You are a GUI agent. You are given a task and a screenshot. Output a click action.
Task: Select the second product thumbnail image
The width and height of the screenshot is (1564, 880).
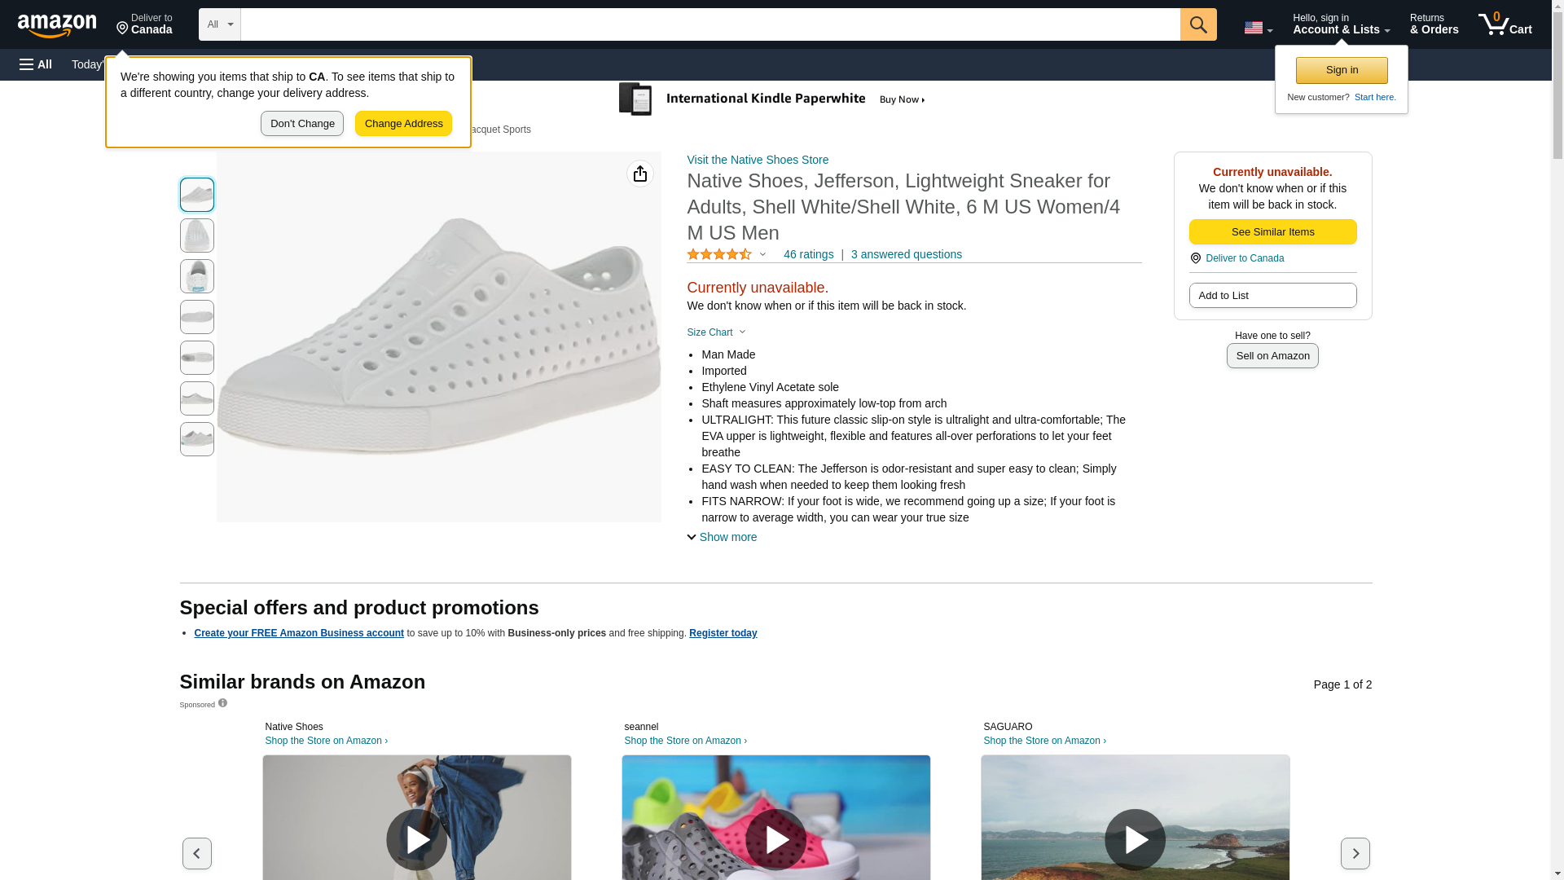[197, 235]
